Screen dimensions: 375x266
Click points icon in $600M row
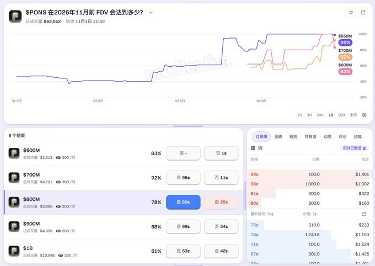(x=58, y=157)
